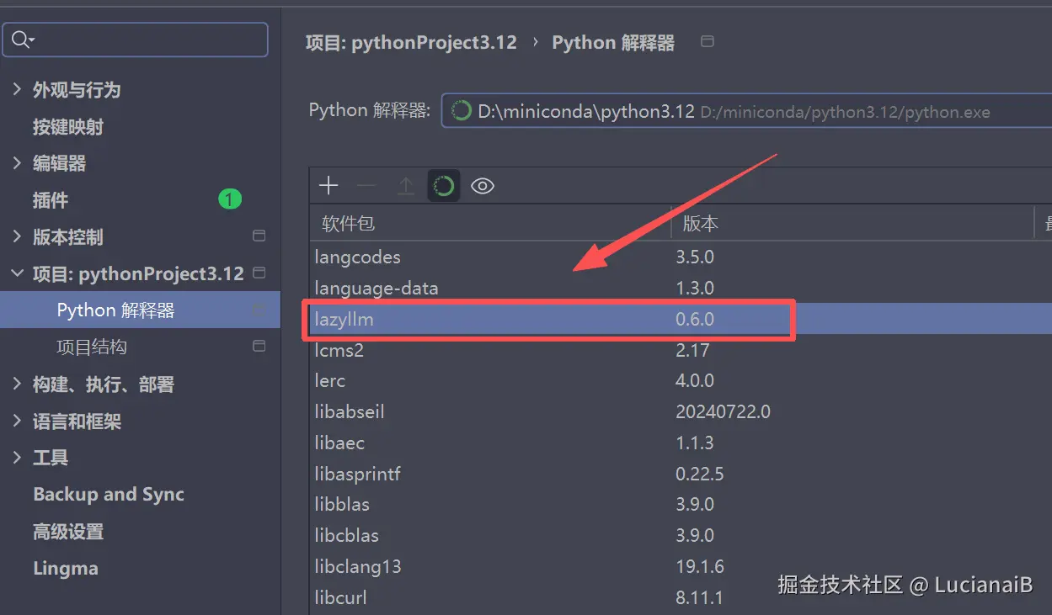This screenshot has height=615, width=1052.
Task: Click the project-level icon beside 项目结构
Action: pos(259,346)
